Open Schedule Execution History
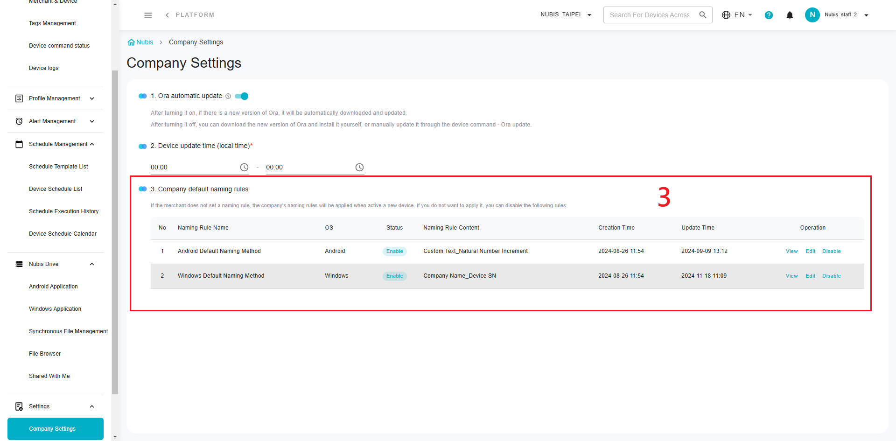Screen dimensions: 896x441 (64, 211)
